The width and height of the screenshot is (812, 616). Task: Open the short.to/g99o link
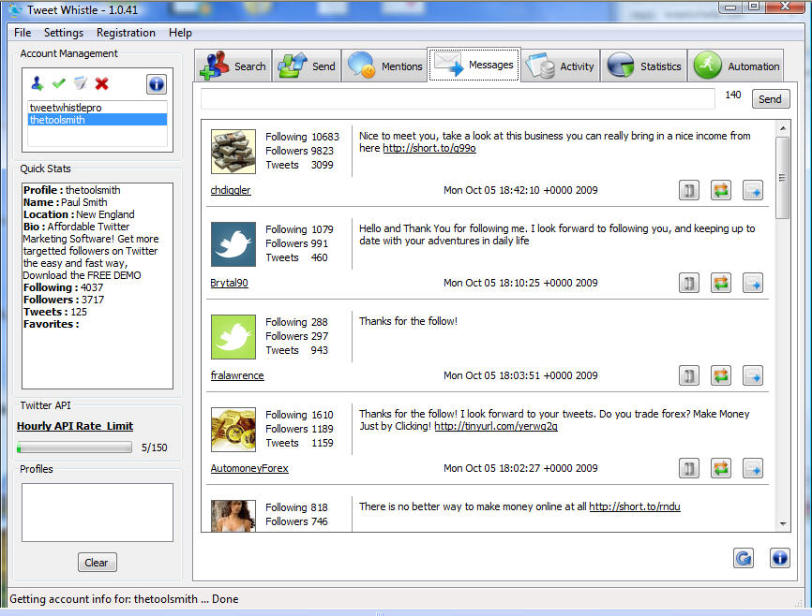(429, 148)
